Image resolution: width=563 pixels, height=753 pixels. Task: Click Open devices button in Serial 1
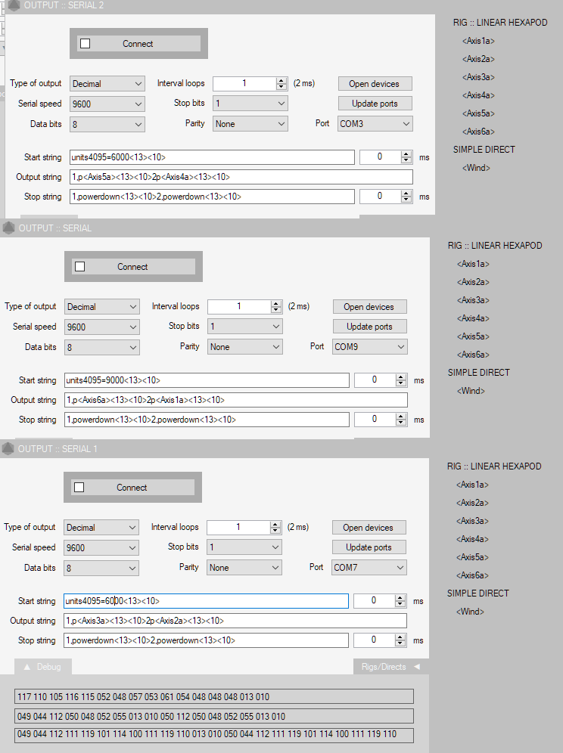click(x=369, y=527)
